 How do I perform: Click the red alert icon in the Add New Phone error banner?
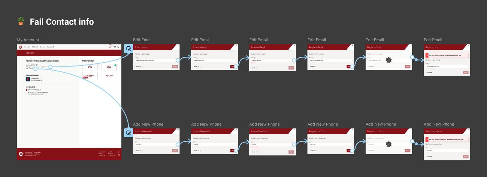click(427, 139)
